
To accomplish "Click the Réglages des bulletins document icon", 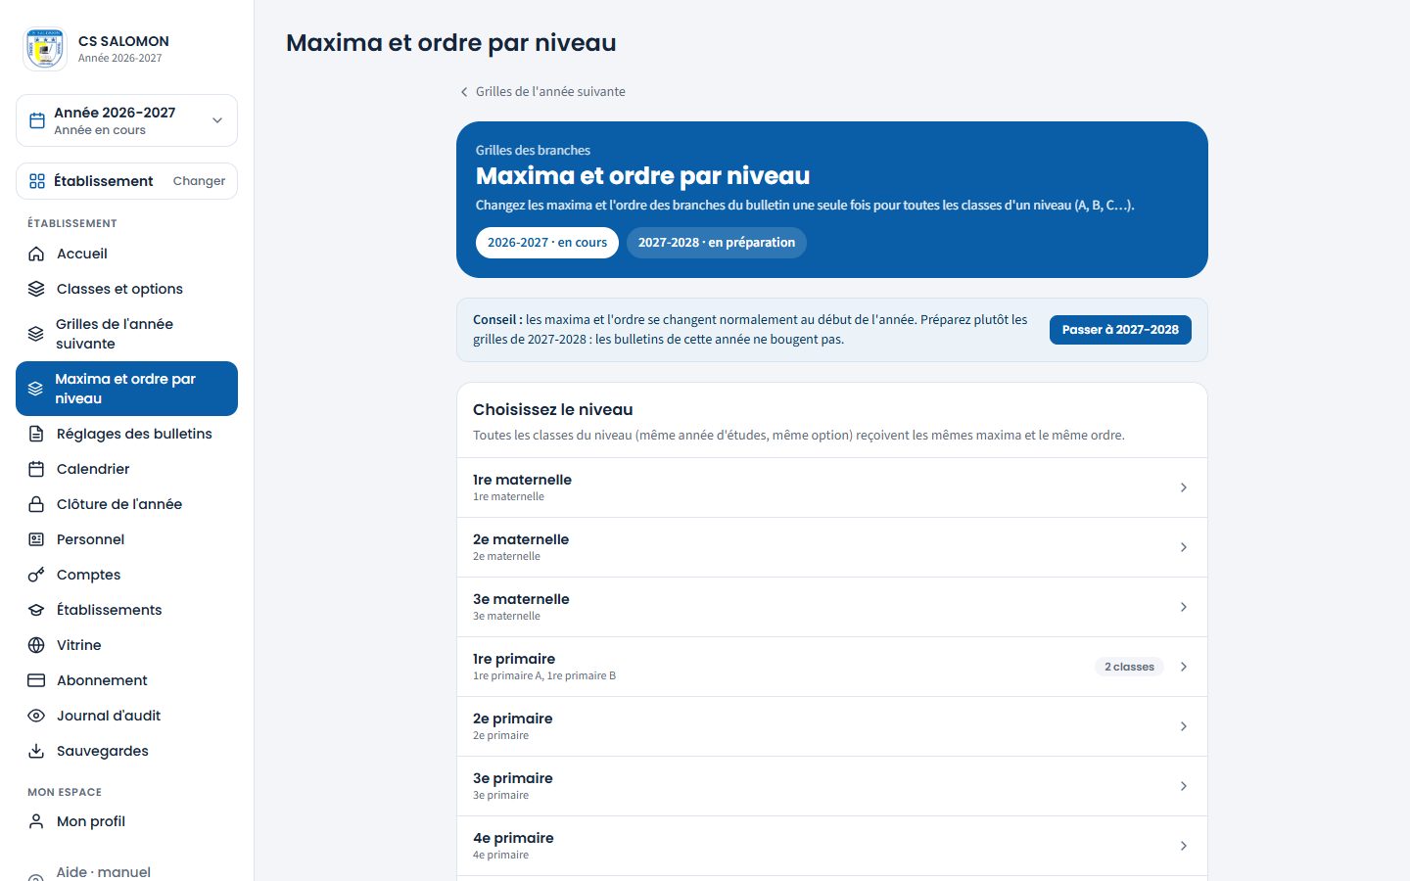I will click(36, 434).
